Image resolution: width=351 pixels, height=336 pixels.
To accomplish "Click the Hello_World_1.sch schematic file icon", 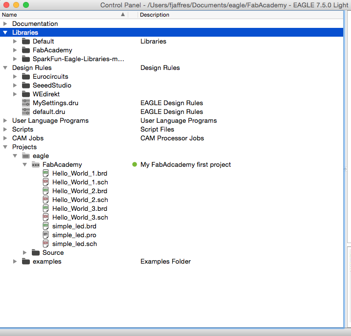I will tap(46, 182).
